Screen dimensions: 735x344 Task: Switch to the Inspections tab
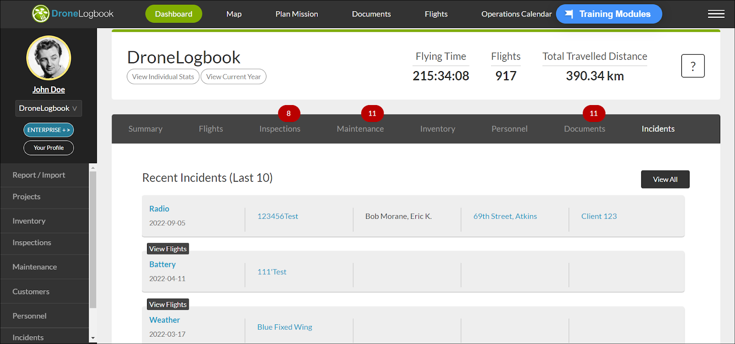[280, 129]
